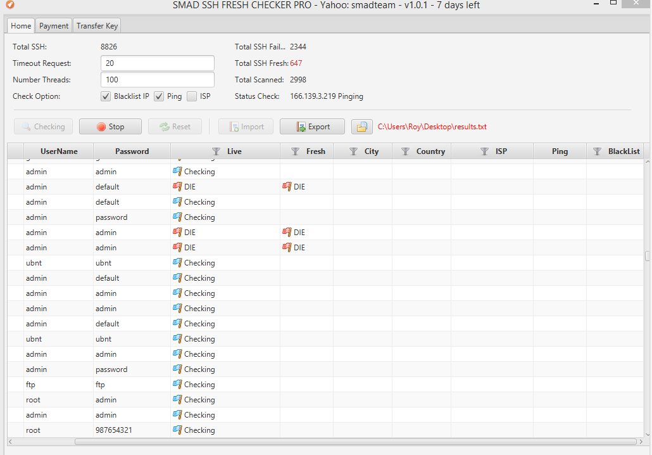Click the filter icon in BlackList column header
652x455 pixels.
tap(597, 151)
